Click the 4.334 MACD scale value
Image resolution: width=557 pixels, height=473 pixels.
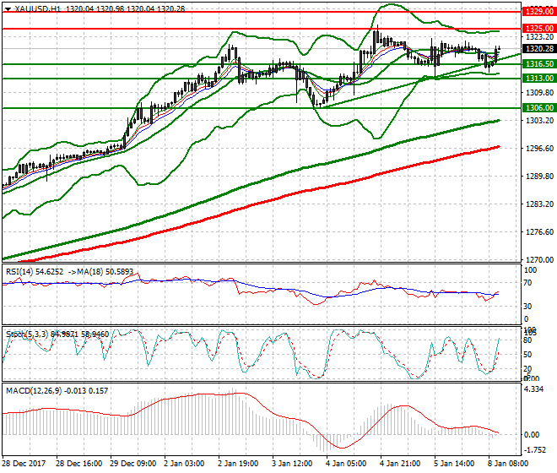click(x=534, y=389)
